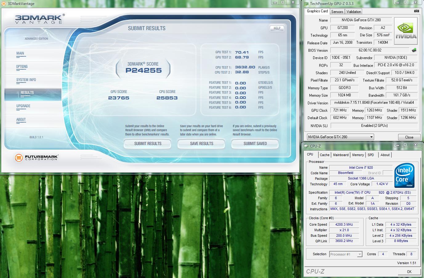Click the CPU-Z title bar icon

coord(306,146)
